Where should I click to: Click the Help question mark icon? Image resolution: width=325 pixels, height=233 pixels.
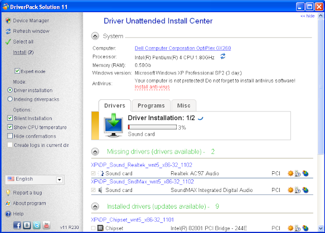coord(8,214)
